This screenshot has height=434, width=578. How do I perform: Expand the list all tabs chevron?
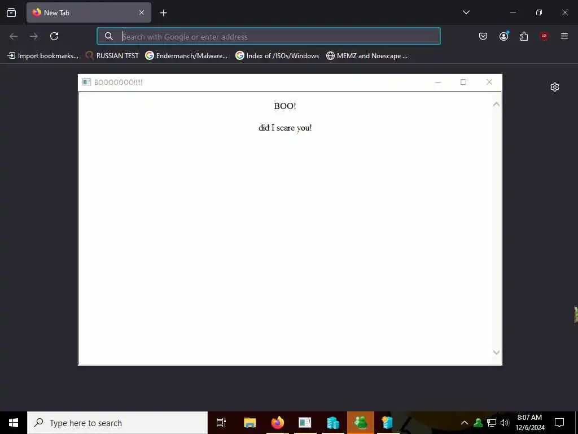[466, 12]
